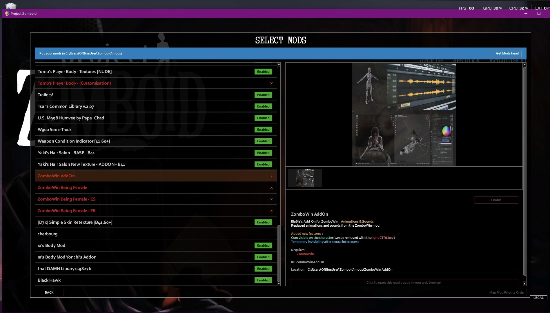Click the mod list scroll up arrow
Image resolution: width=550 pixels, height=313 pixels.
tap(279, 65)
